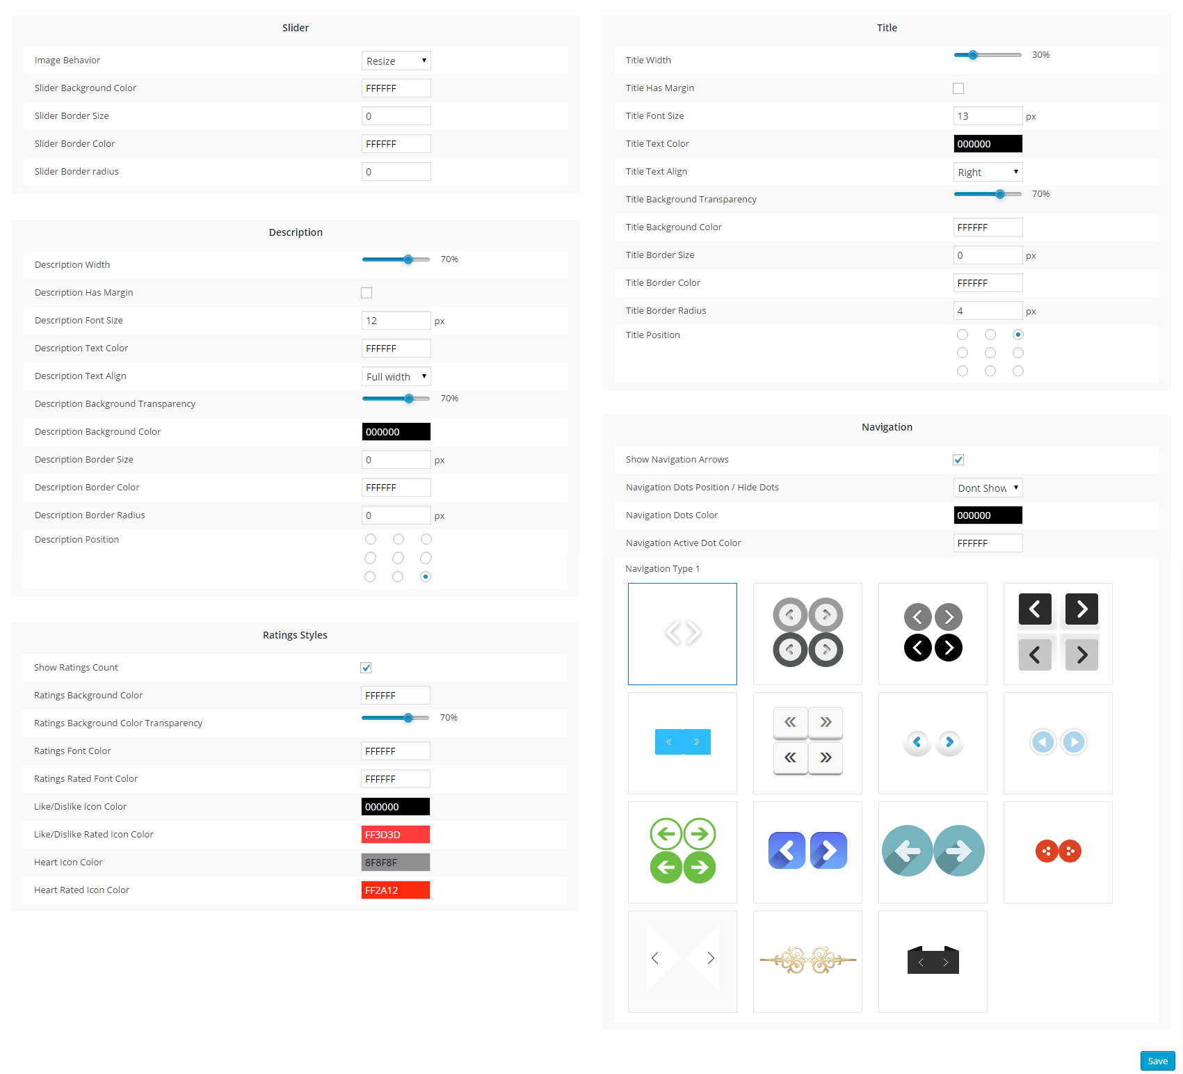Select the gold ornamental navigation style
This screenshot has width=1183, height=1074.
point(807,961)
